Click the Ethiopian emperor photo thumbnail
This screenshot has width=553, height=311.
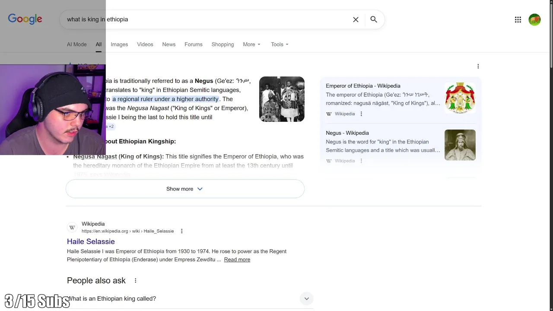point(282,99)
